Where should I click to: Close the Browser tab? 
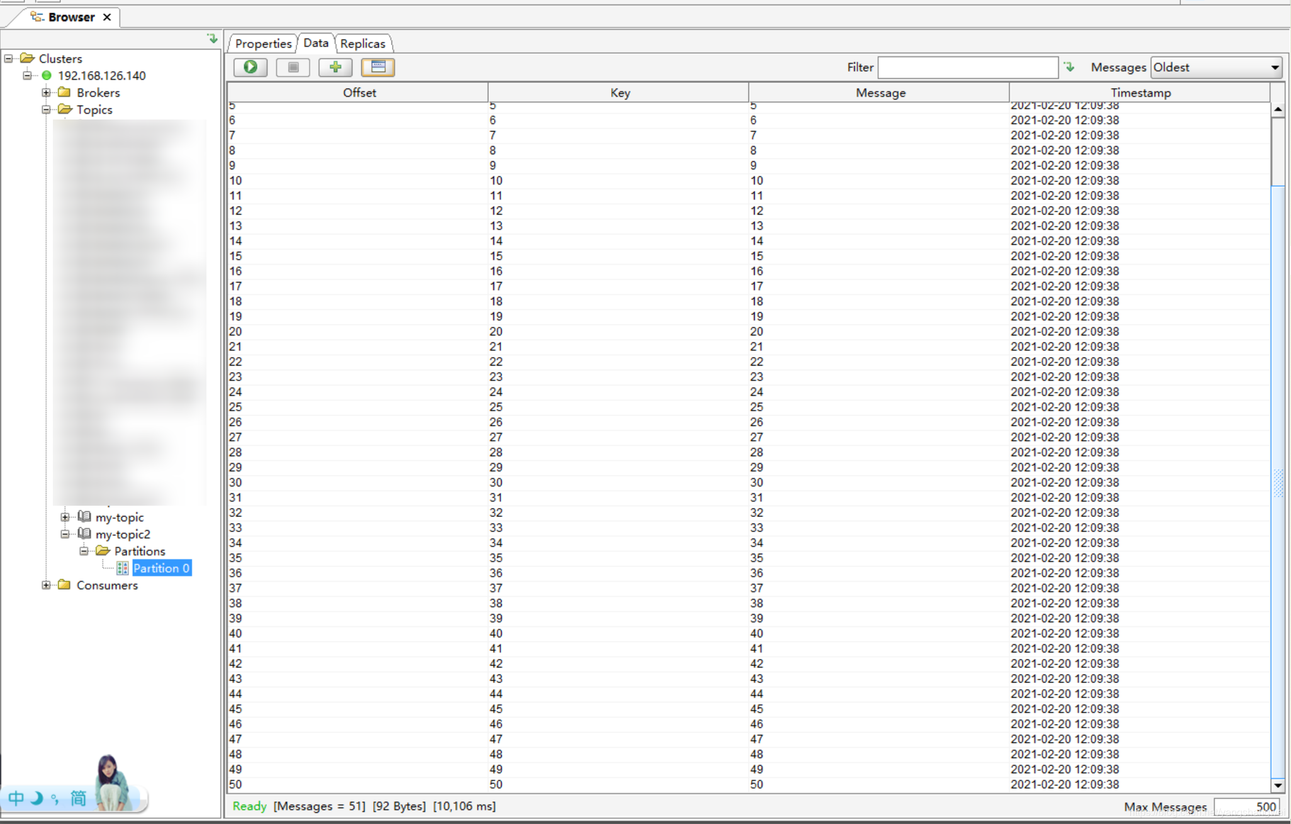107,17
